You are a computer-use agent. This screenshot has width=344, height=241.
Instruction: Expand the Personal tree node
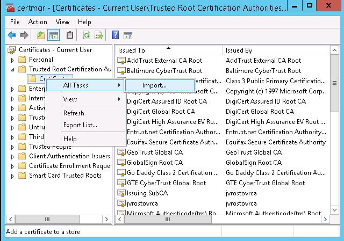[12, 60]
